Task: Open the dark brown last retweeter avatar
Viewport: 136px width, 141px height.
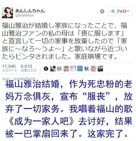Action: [100, 69]
